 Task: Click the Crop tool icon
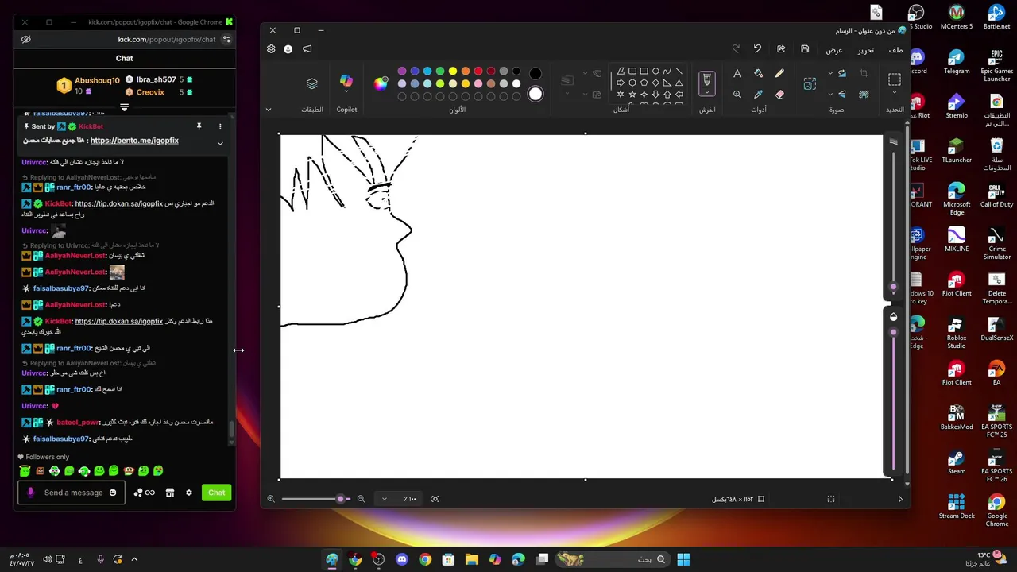(x=864, y=73)
